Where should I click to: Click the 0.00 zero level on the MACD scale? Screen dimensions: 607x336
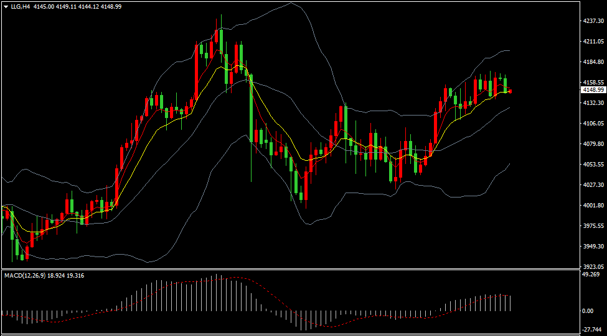[x=587, y=311]
